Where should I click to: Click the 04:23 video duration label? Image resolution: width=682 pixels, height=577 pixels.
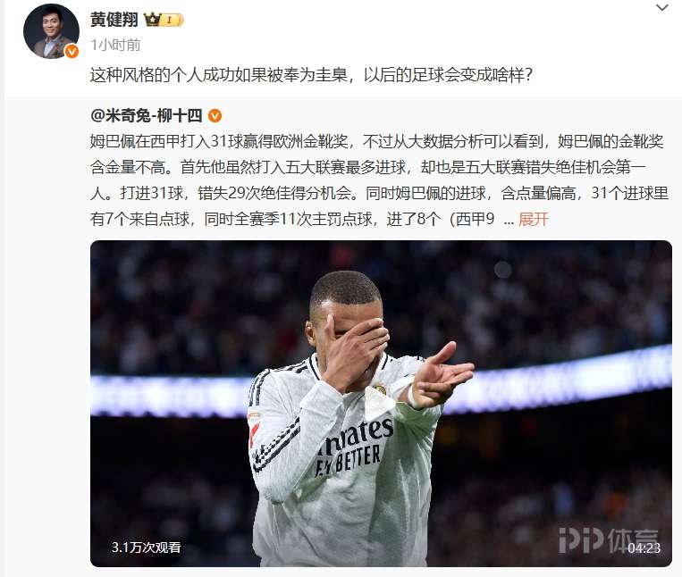tap(644, 548)
